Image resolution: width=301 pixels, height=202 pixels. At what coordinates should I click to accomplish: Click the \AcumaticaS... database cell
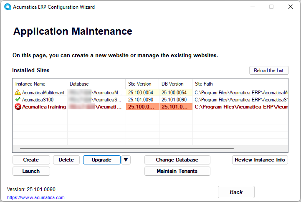click(96, 100)
